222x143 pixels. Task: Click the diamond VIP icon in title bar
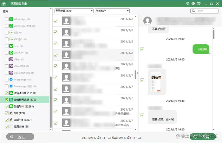pyautogui.click(x=188, y=4)
